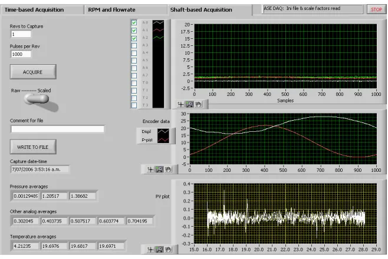388x259 pixels.
Task: Uncheck the A1 channel checkbox
Action: coord(134,31)
